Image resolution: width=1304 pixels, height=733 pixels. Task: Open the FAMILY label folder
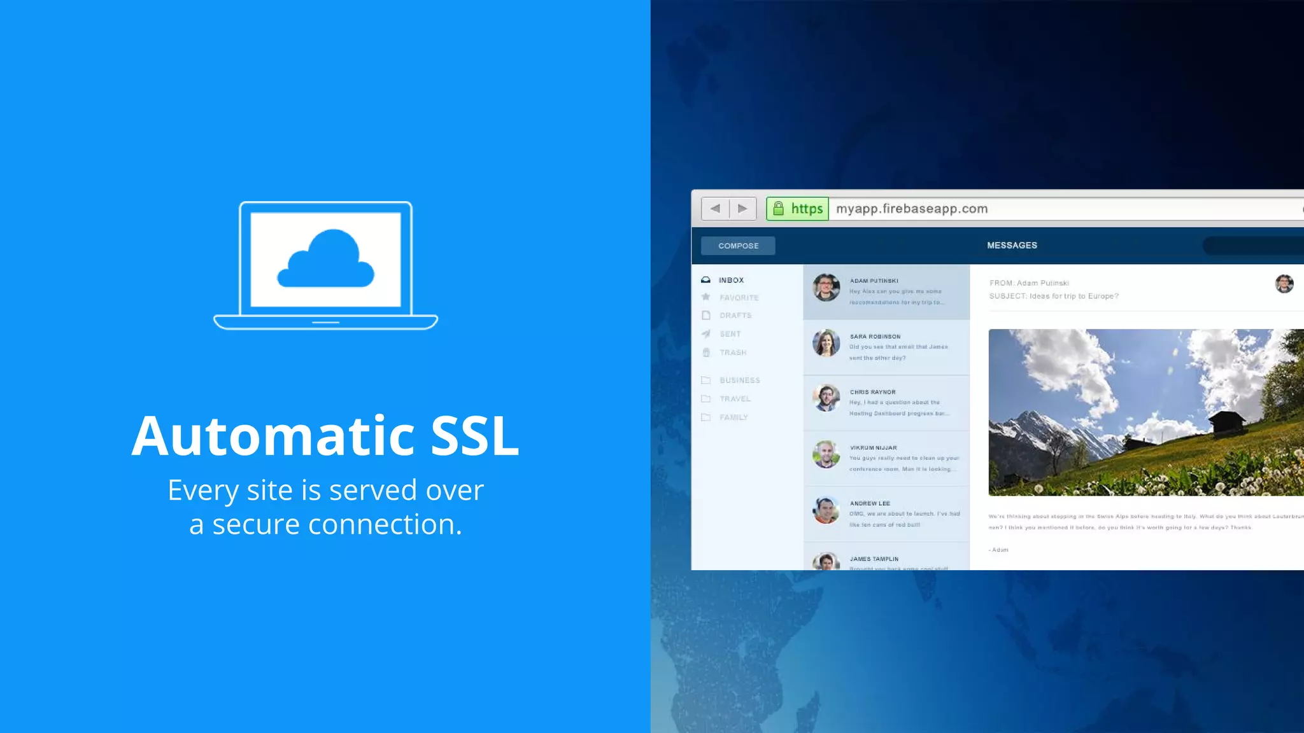pos(733,417)
